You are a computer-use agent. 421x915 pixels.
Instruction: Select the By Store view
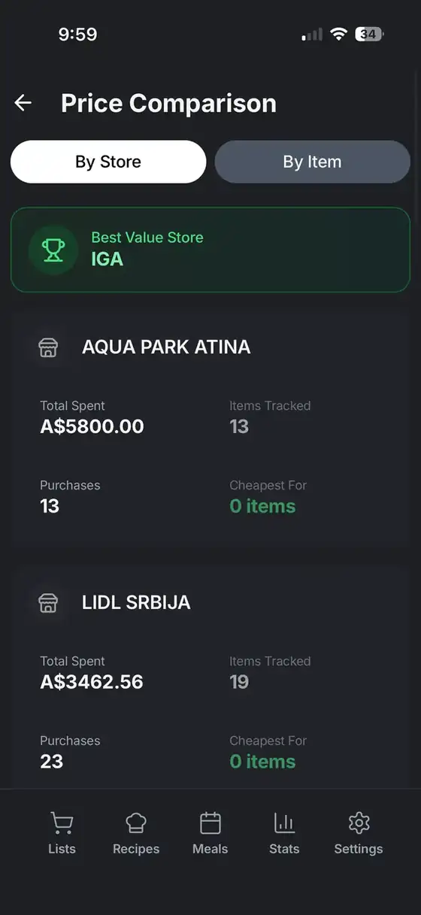click(x=108, y=162)
